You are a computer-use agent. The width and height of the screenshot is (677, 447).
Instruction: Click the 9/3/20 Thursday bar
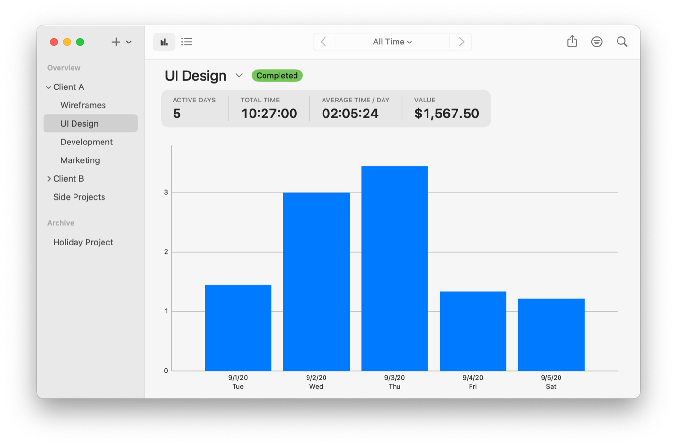click(395, 268)
